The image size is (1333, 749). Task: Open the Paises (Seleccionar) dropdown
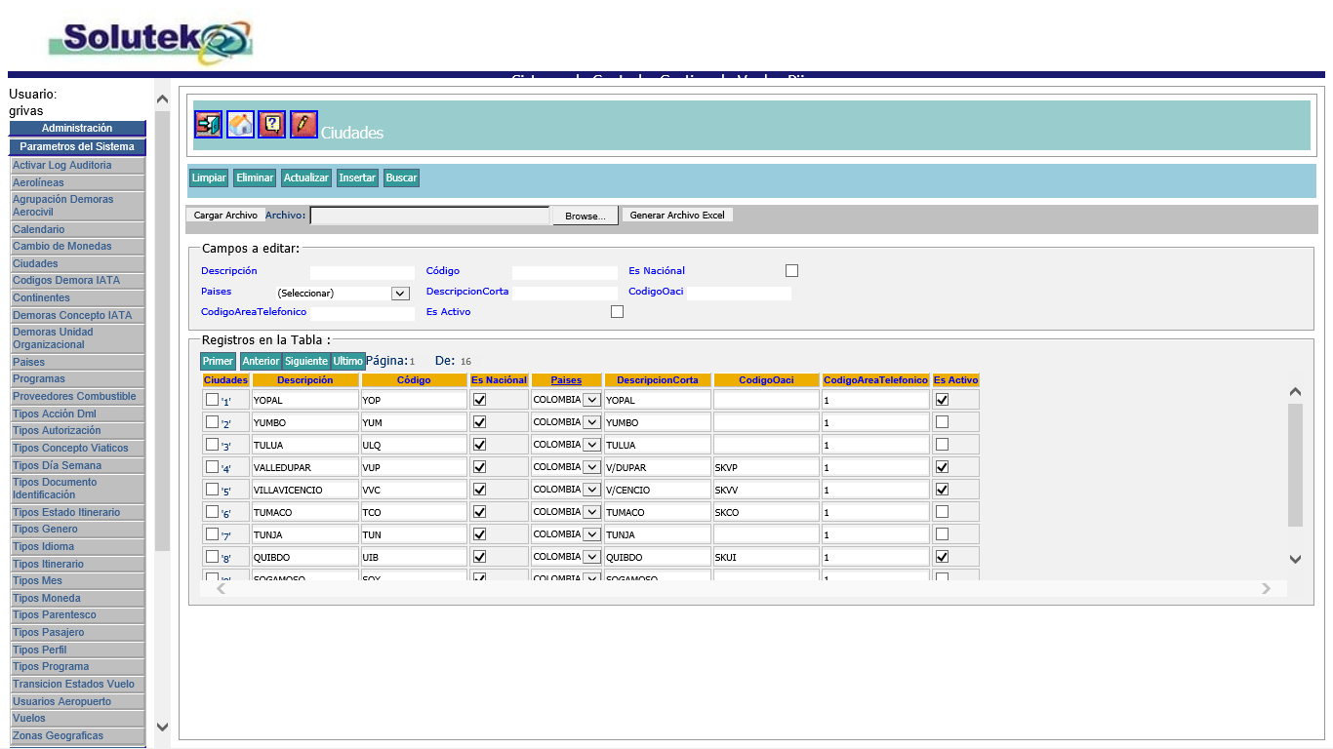tap(399, 293)
